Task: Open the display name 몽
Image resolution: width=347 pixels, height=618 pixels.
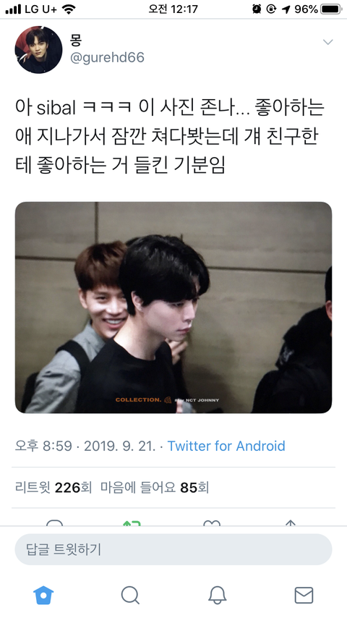Action: pyautogui.click(x=76, y=40)
